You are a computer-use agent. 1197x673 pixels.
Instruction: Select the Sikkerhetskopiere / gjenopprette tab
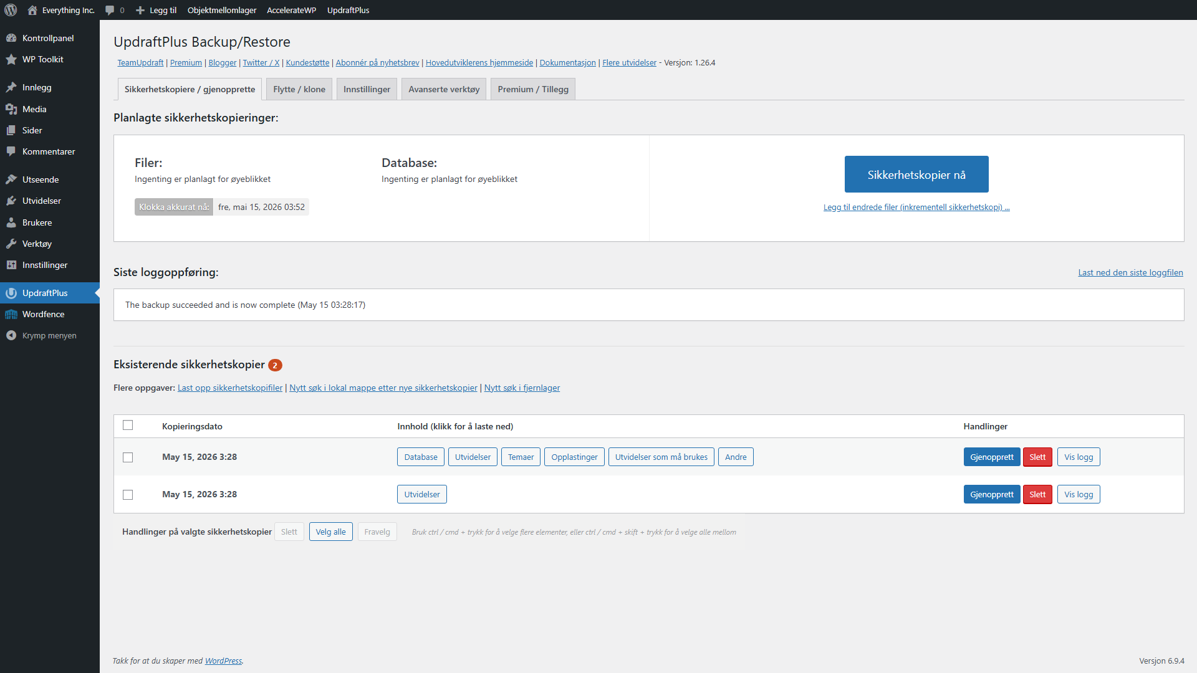190,89
